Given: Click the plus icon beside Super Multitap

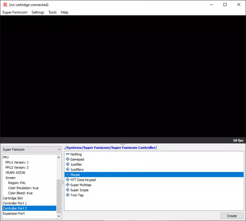Looking at the screenshot, I should [x=68, y=185].
